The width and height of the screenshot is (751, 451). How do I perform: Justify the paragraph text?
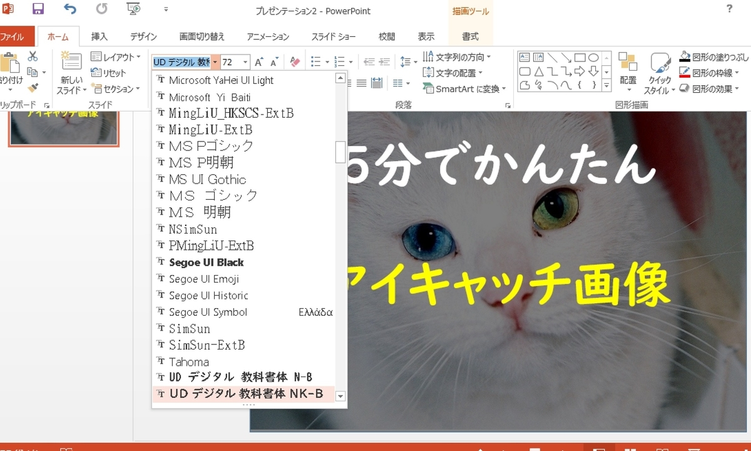(x=361, y=83)
